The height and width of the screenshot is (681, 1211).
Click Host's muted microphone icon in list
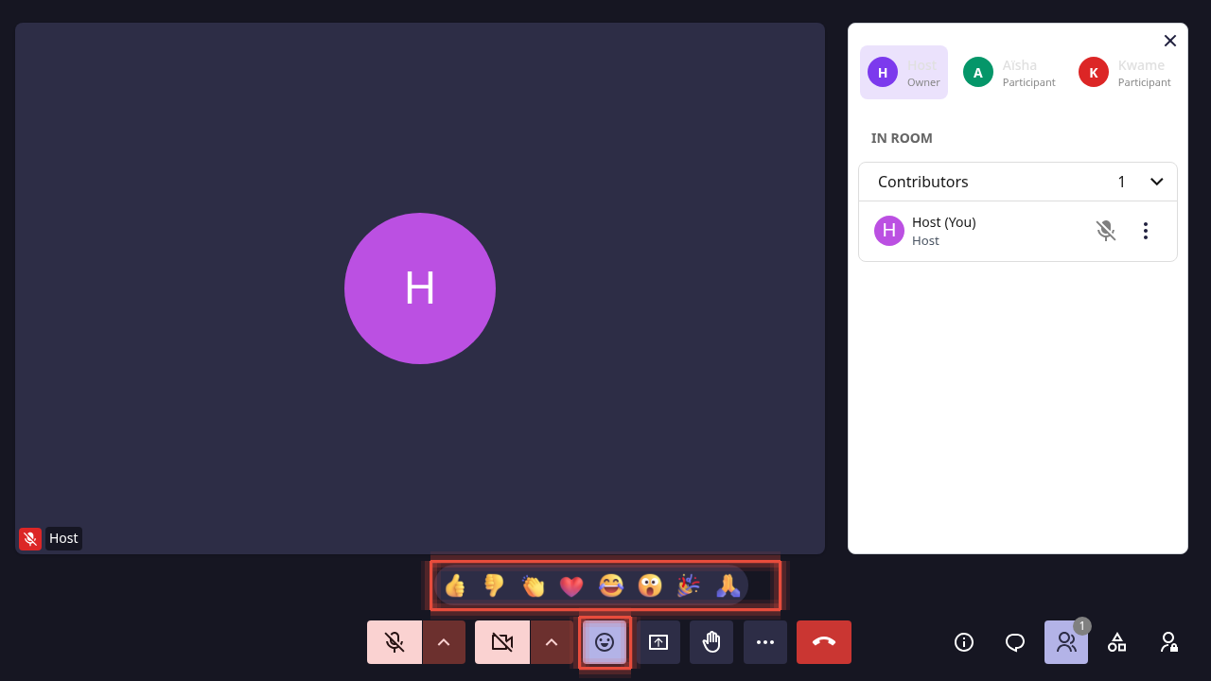click(x=1106, y=231)
